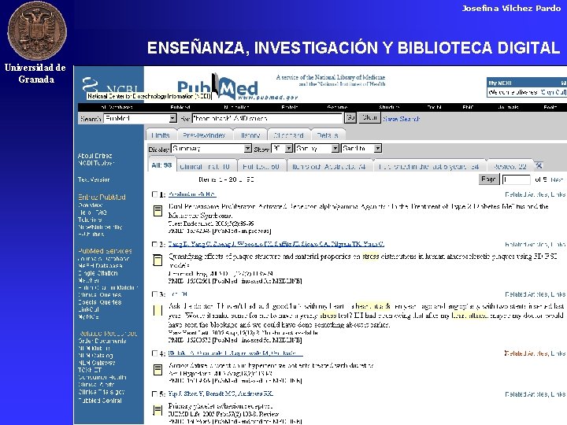Switch to the Clipboard tab
The image size is (567, 425).
click(x=288, y=135)
